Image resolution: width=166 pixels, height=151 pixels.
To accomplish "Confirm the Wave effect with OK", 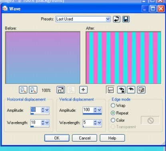I will point(57,138).
